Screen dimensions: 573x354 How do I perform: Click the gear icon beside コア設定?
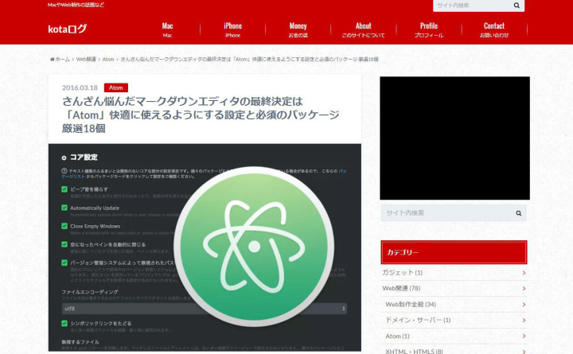pos(64,158)
